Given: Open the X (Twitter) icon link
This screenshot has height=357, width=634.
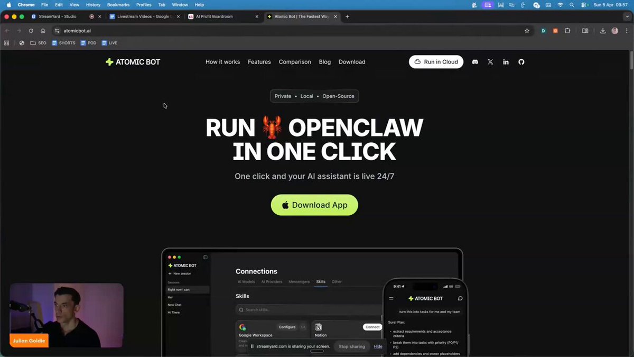Looking at the screenshot, I should click(490, 62).
